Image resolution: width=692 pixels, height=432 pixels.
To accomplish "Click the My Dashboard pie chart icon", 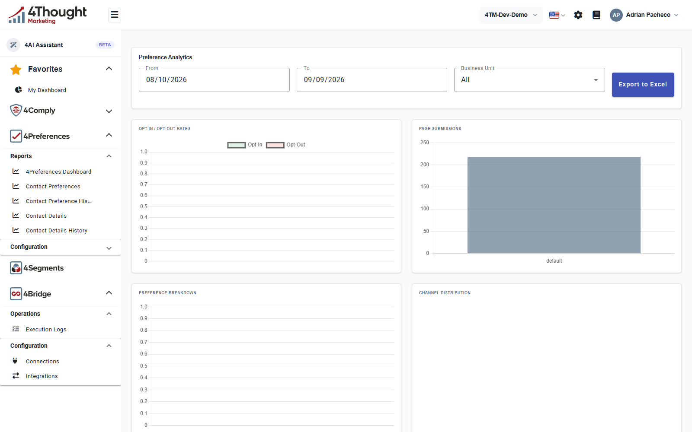I will coord(19,90).
